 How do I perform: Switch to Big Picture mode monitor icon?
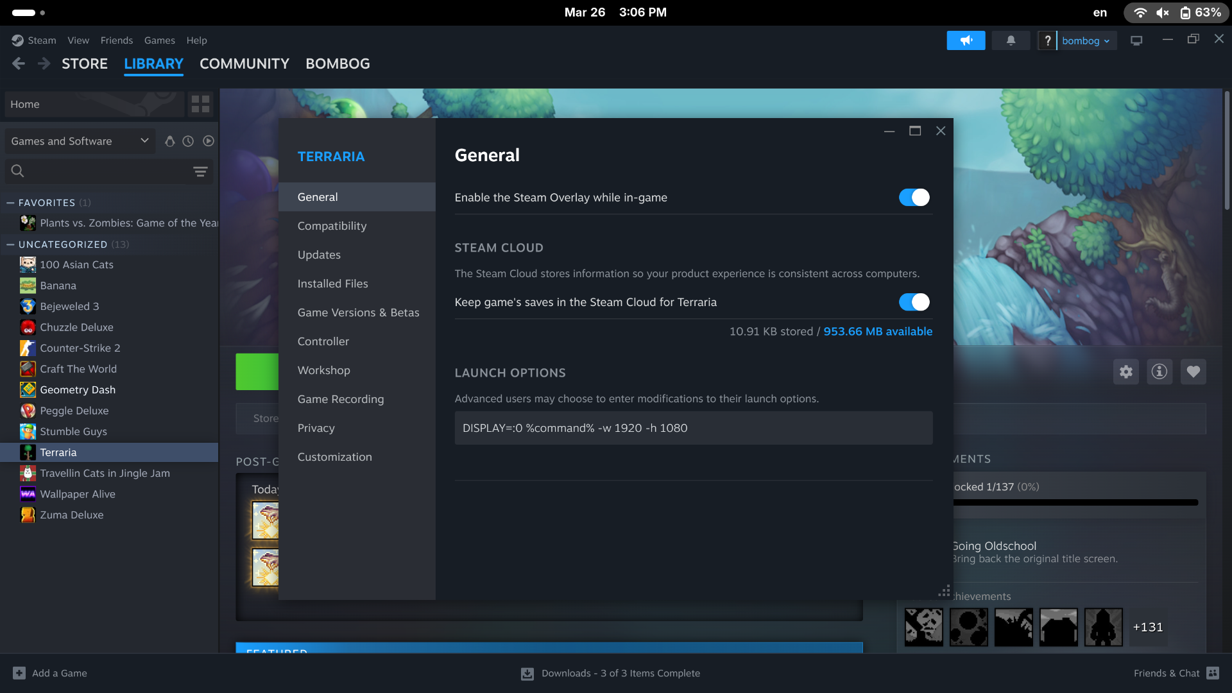(x=1136, y=40)
